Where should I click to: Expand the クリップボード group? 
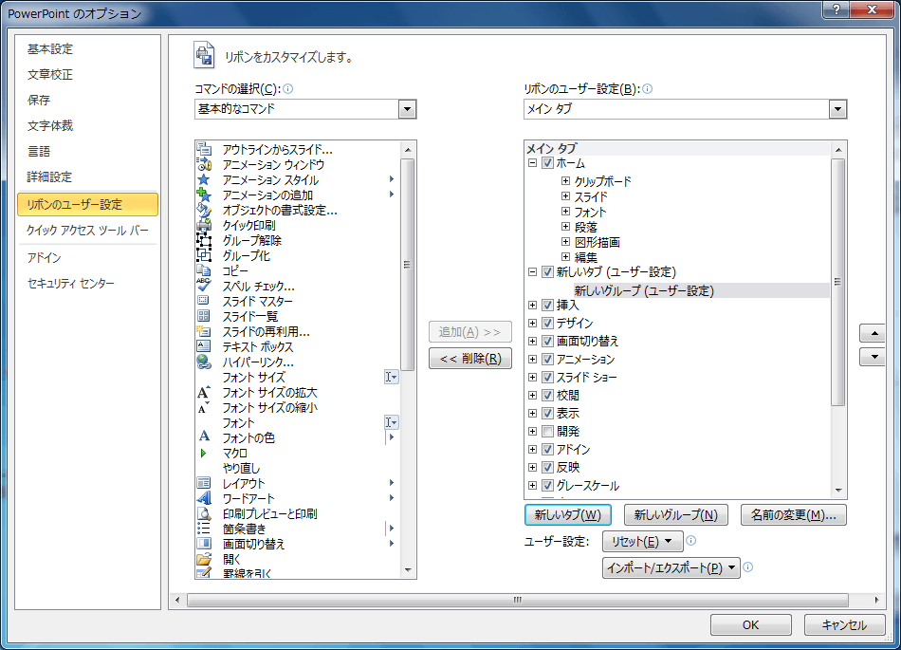coord(565,181)
